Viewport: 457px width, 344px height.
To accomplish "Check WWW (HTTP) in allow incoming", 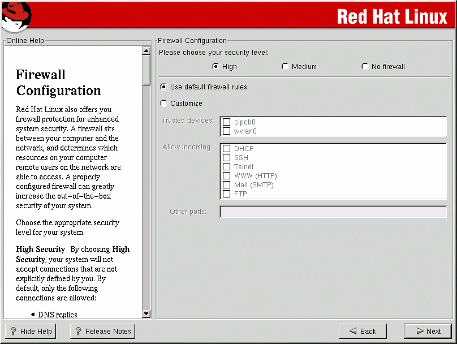I will [x=227, y=176].
